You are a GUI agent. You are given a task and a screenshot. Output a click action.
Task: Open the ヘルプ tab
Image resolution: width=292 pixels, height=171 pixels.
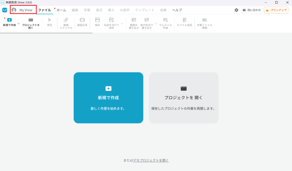[177, 10]
